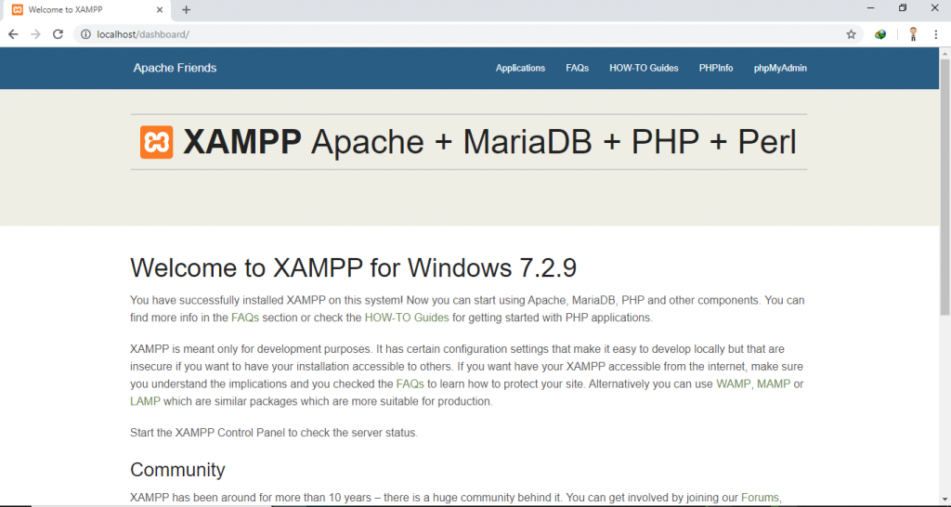Image resolution: width=951 pixels, height=507 pixels.
Task: Click the Apache Friends brand link
Action: pyautogui.click(x=175, y=68)
